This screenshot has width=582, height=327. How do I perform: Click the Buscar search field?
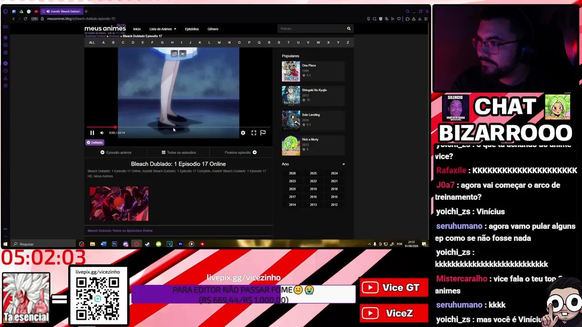point(311,29)
